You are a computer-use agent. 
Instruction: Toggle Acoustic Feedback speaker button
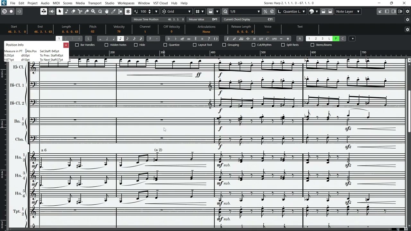[51, 12]
